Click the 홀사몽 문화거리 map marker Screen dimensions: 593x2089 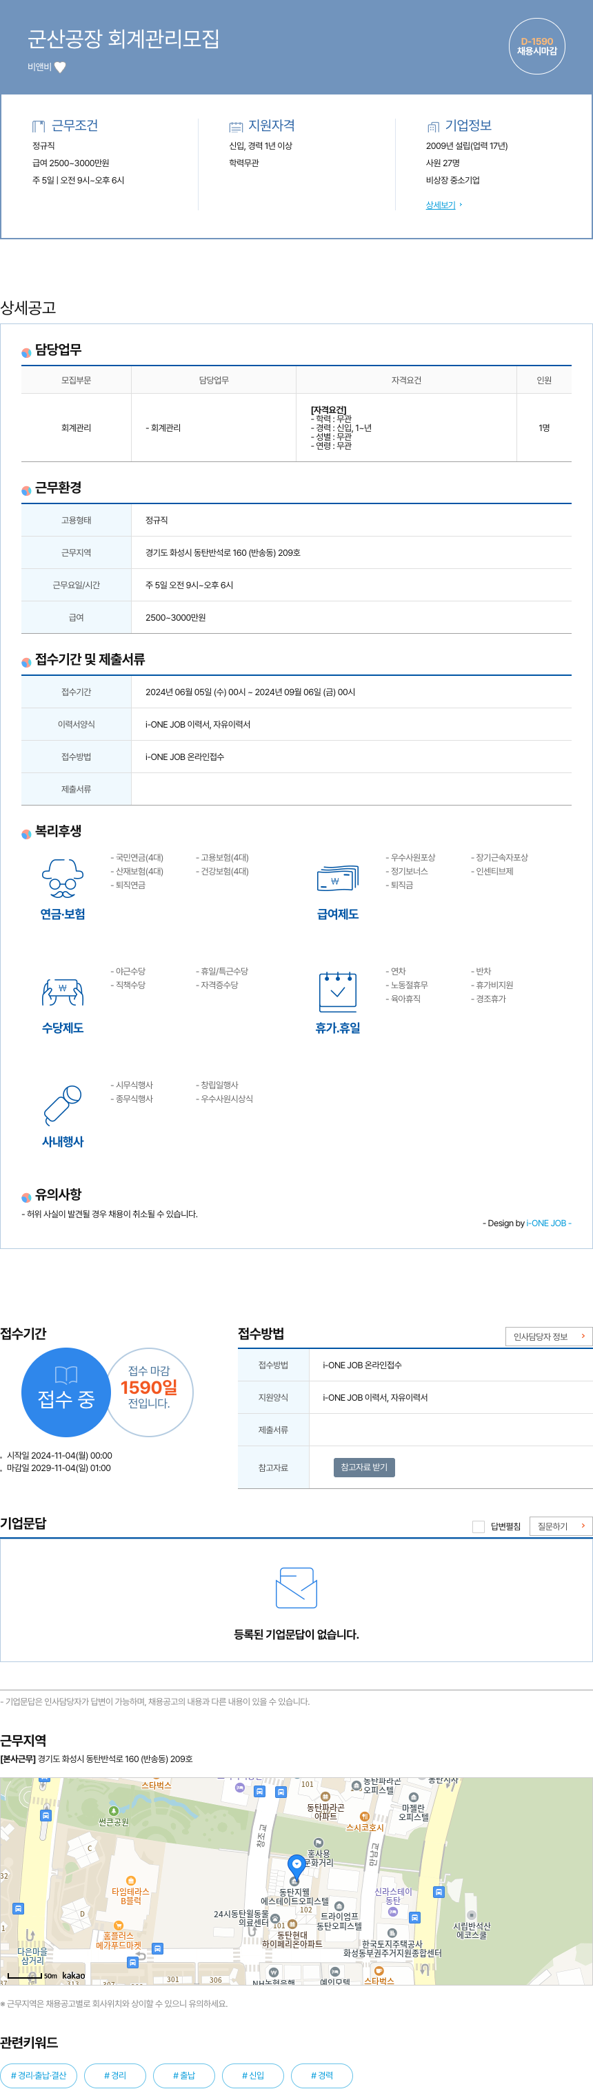pos(318,1843)
